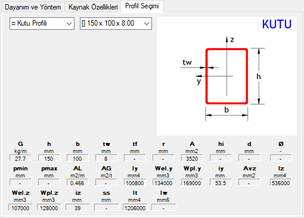Expand the Kutu Profili type dropdown
Image resolution: width=304 pixels, height=218 pixels.
[42, 23]
